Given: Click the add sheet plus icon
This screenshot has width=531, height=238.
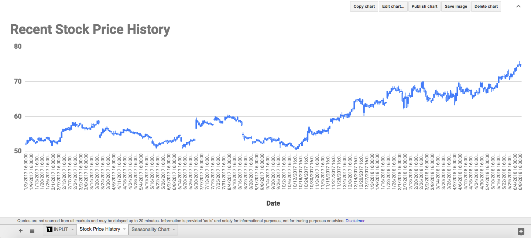Looking at the screenshot, I should tap(20, 231).
